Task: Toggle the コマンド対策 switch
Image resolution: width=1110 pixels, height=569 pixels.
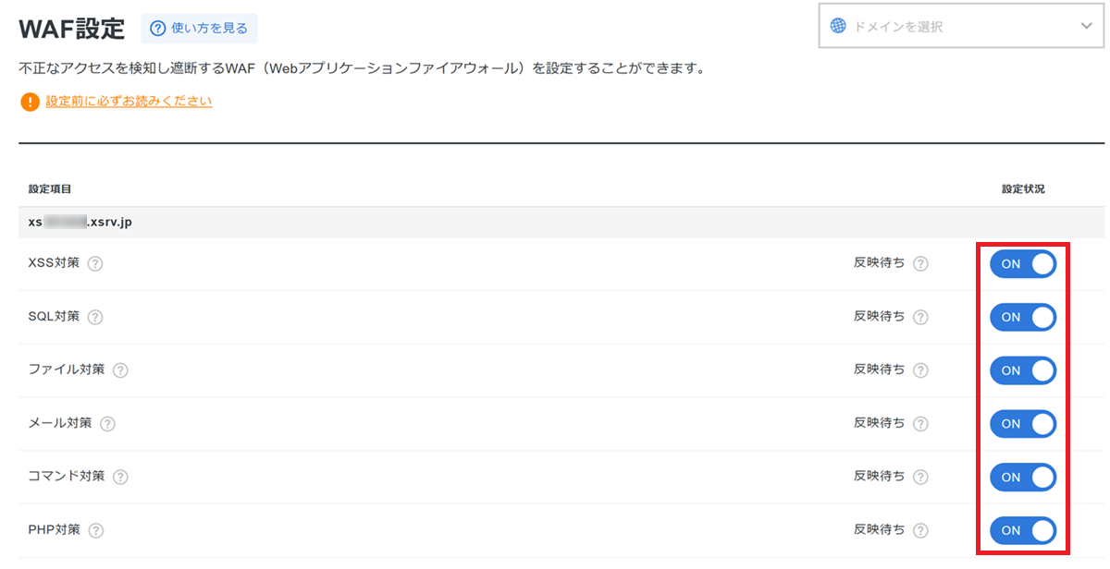Action: 1022,478
